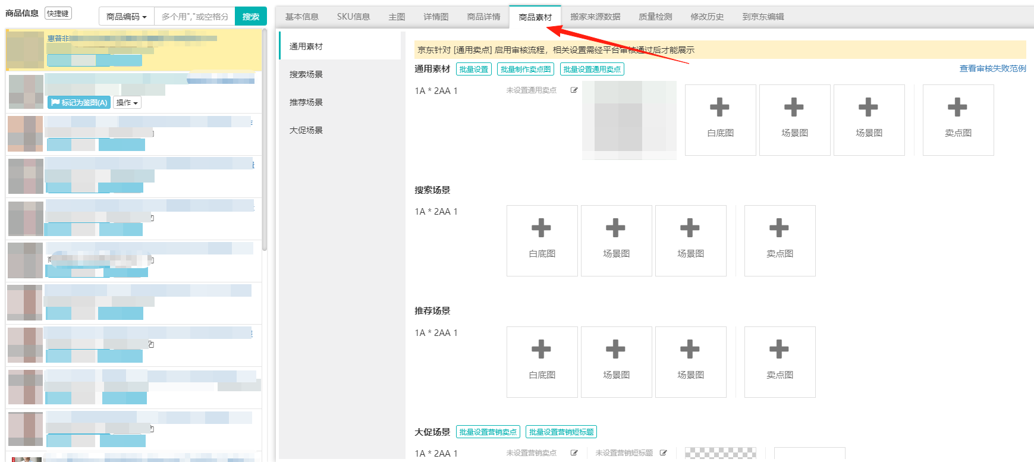Click edit icon beside 未设置营销卖点

pos(574,453)
